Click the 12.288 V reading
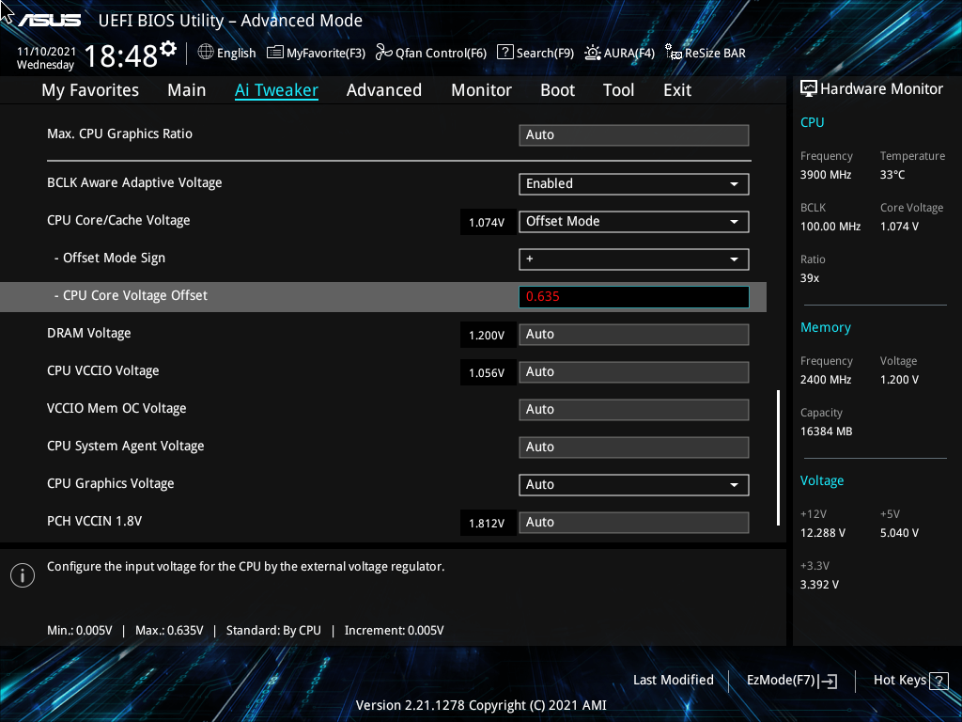 [x=823, y=533]
